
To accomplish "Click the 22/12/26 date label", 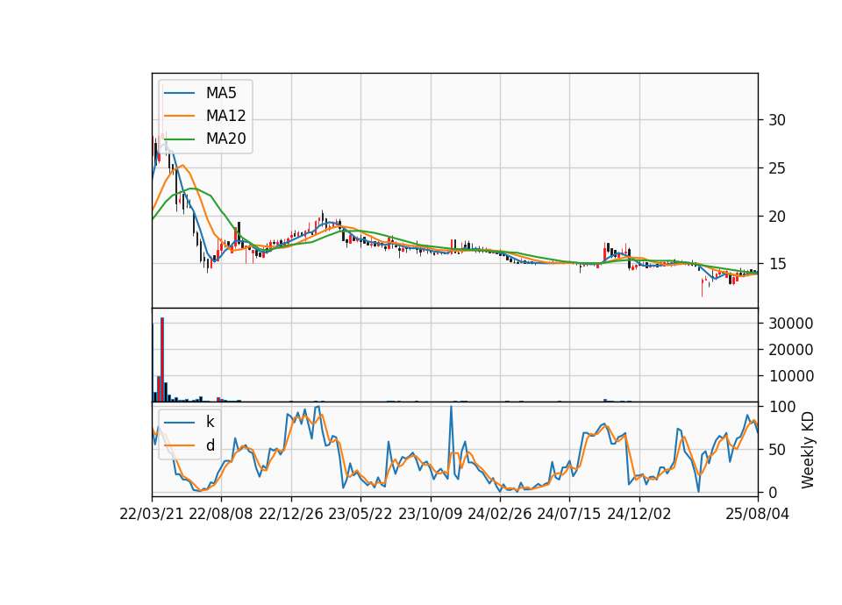I will [291, 514].
